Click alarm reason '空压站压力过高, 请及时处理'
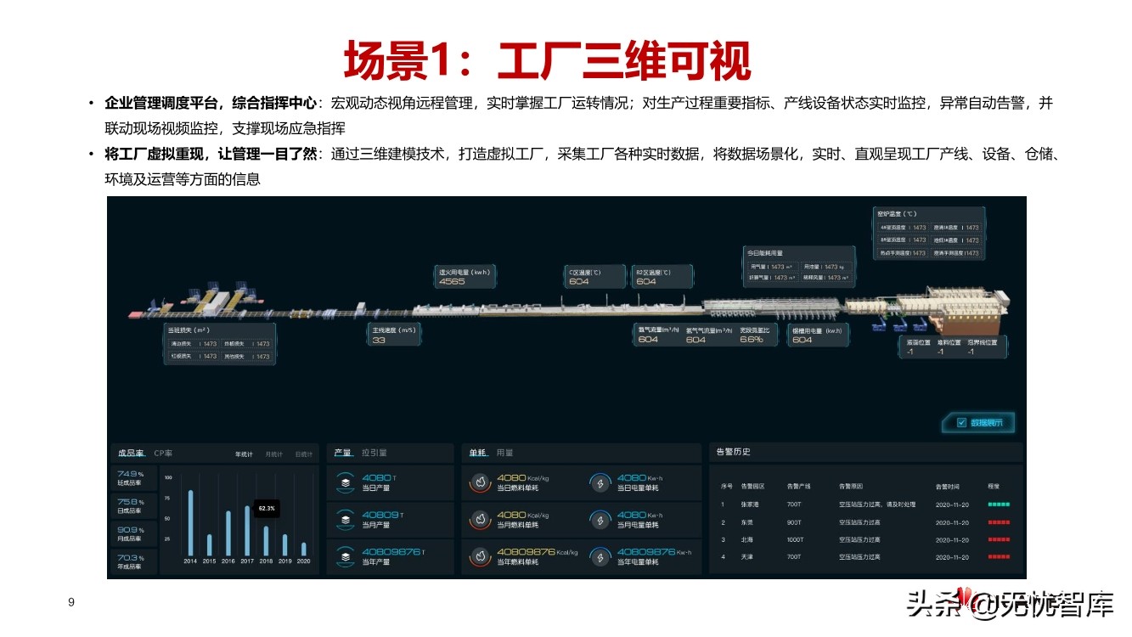The width and height of the screenshot is (1132, 637). point(877,505)
